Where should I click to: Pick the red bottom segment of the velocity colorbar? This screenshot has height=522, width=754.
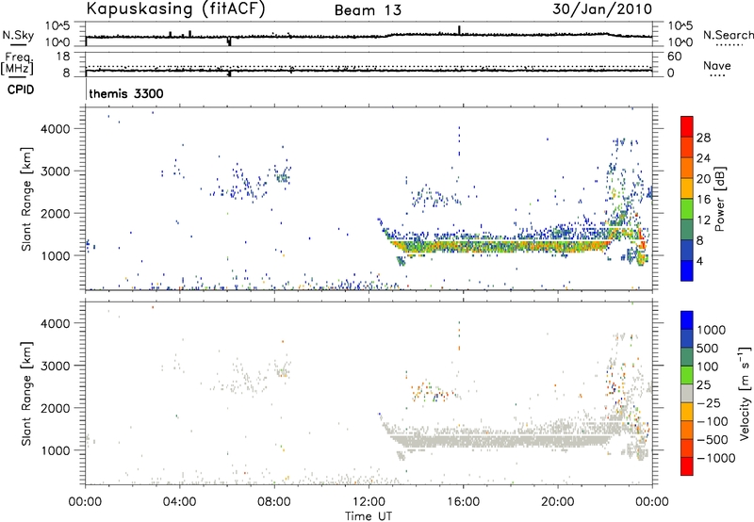point(687,466)
